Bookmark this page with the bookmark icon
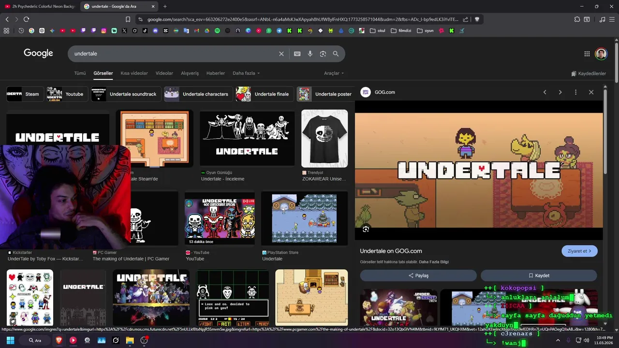 coord(128,19)
